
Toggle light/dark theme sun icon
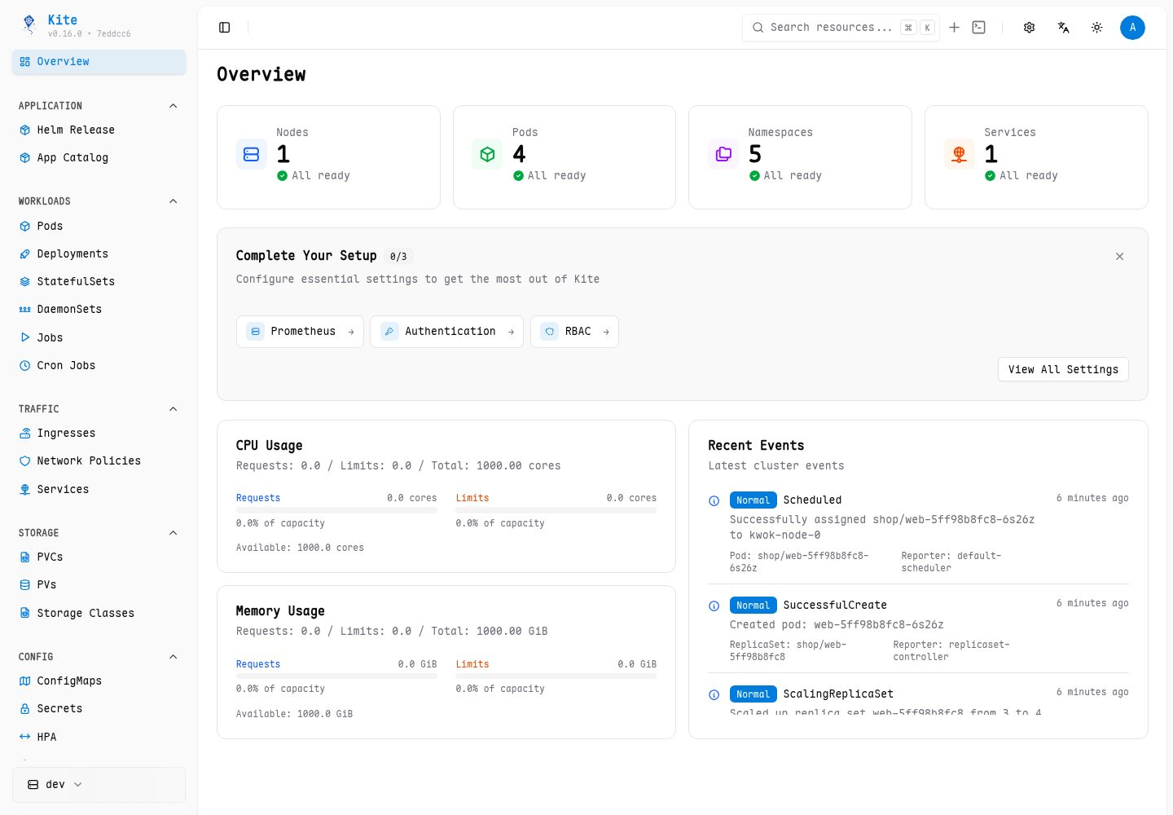(1097, 28)
